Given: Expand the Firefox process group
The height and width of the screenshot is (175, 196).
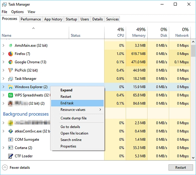Looking at the screenshot, I should 3,54.
